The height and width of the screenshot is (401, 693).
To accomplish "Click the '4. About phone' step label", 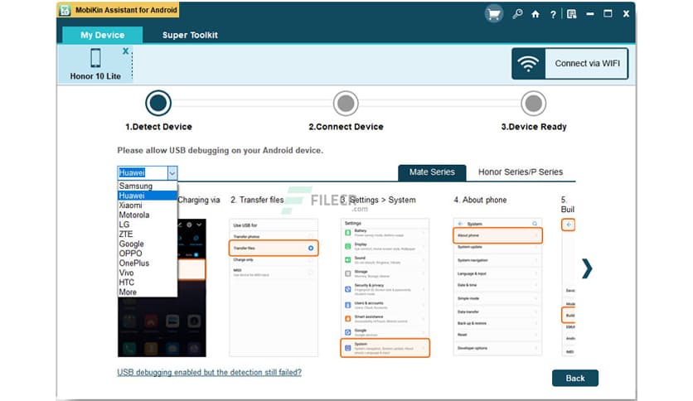I will click(x=480, y=200).
